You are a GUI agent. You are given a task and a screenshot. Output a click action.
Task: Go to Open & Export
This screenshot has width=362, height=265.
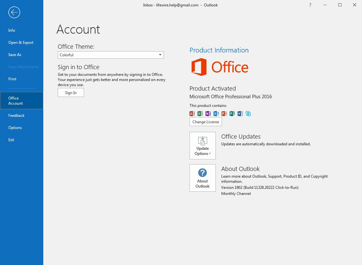pos(21,42)
